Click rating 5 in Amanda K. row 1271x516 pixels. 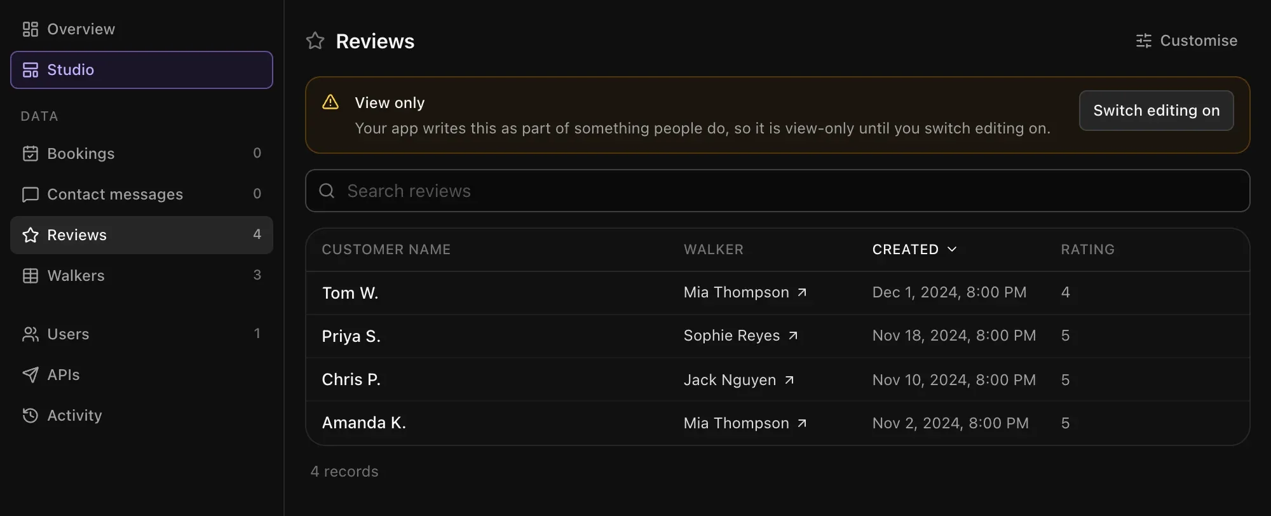1066,423
